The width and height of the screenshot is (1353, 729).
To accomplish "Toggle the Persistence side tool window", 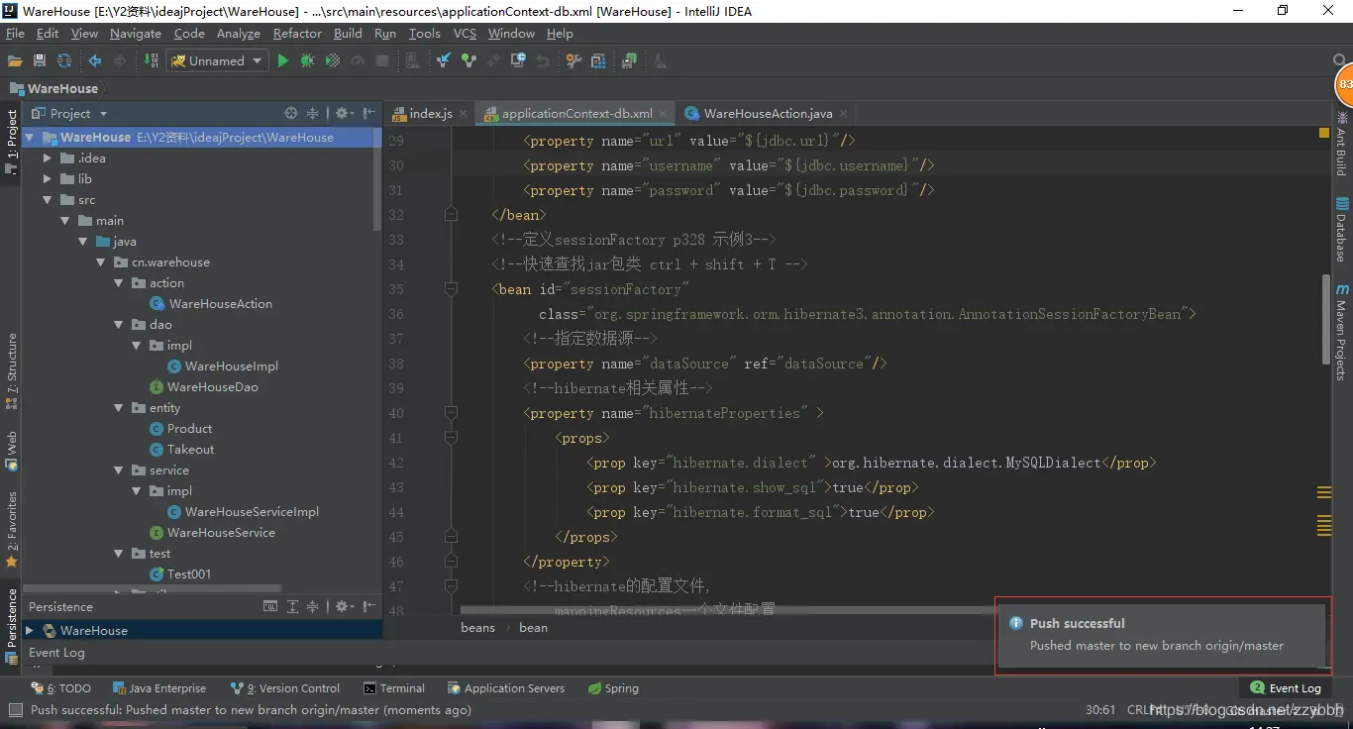I will 11,626.
